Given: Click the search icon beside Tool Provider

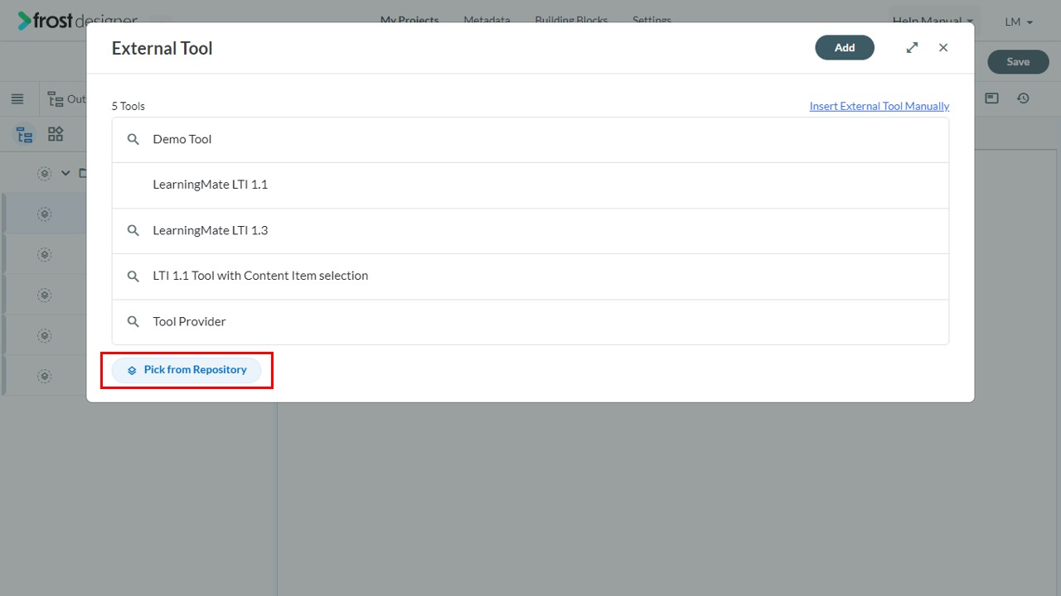Looking at the screenshot, I should point(133,322).
